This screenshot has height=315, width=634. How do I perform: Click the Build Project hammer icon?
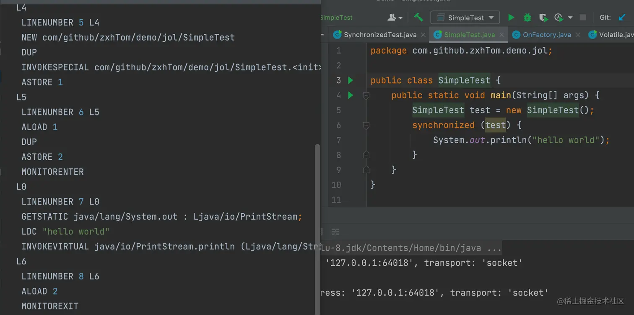[x=418, y=17]
